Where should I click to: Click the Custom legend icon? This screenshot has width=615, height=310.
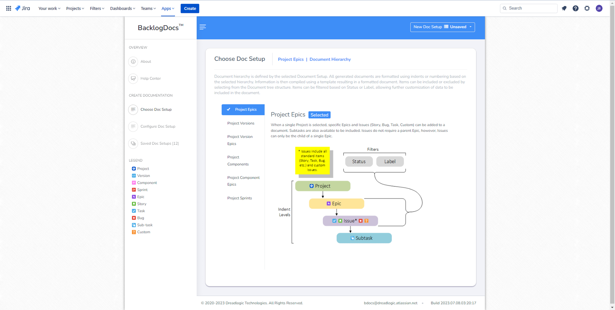(134, 232)
